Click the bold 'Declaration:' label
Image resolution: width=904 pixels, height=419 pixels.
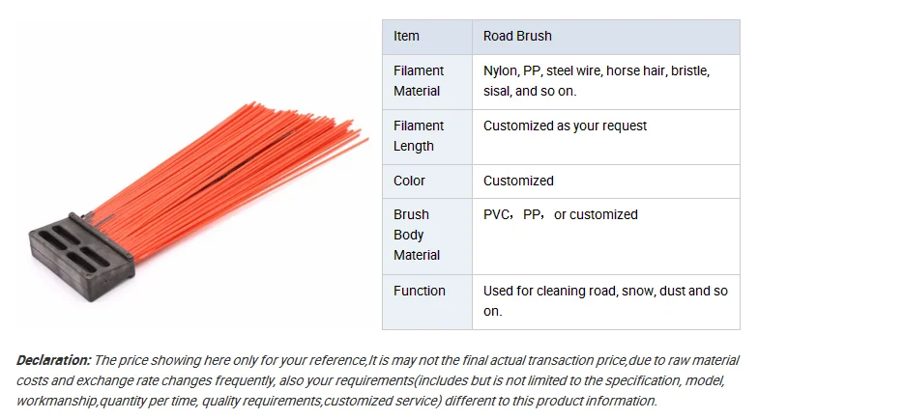(53, 360)
